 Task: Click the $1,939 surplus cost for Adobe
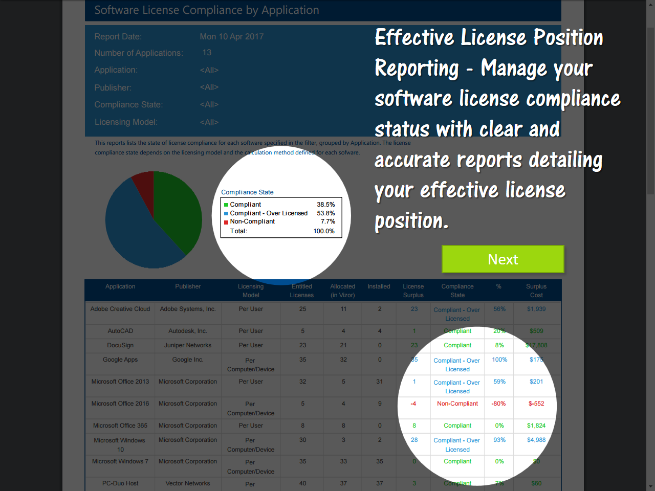click(536, 309)
